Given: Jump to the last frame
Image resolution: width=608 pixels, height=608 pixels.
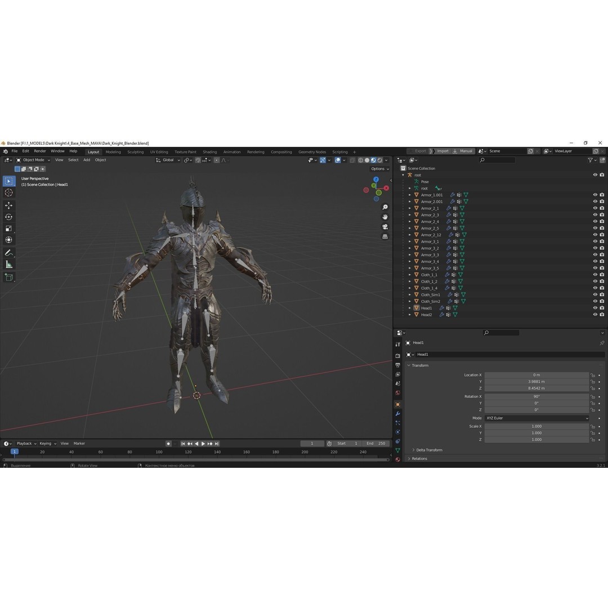Looking at the screenshot, I should (x=217, y=444).
